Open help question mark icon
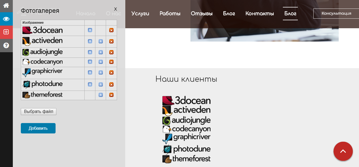 click(6, 45)
